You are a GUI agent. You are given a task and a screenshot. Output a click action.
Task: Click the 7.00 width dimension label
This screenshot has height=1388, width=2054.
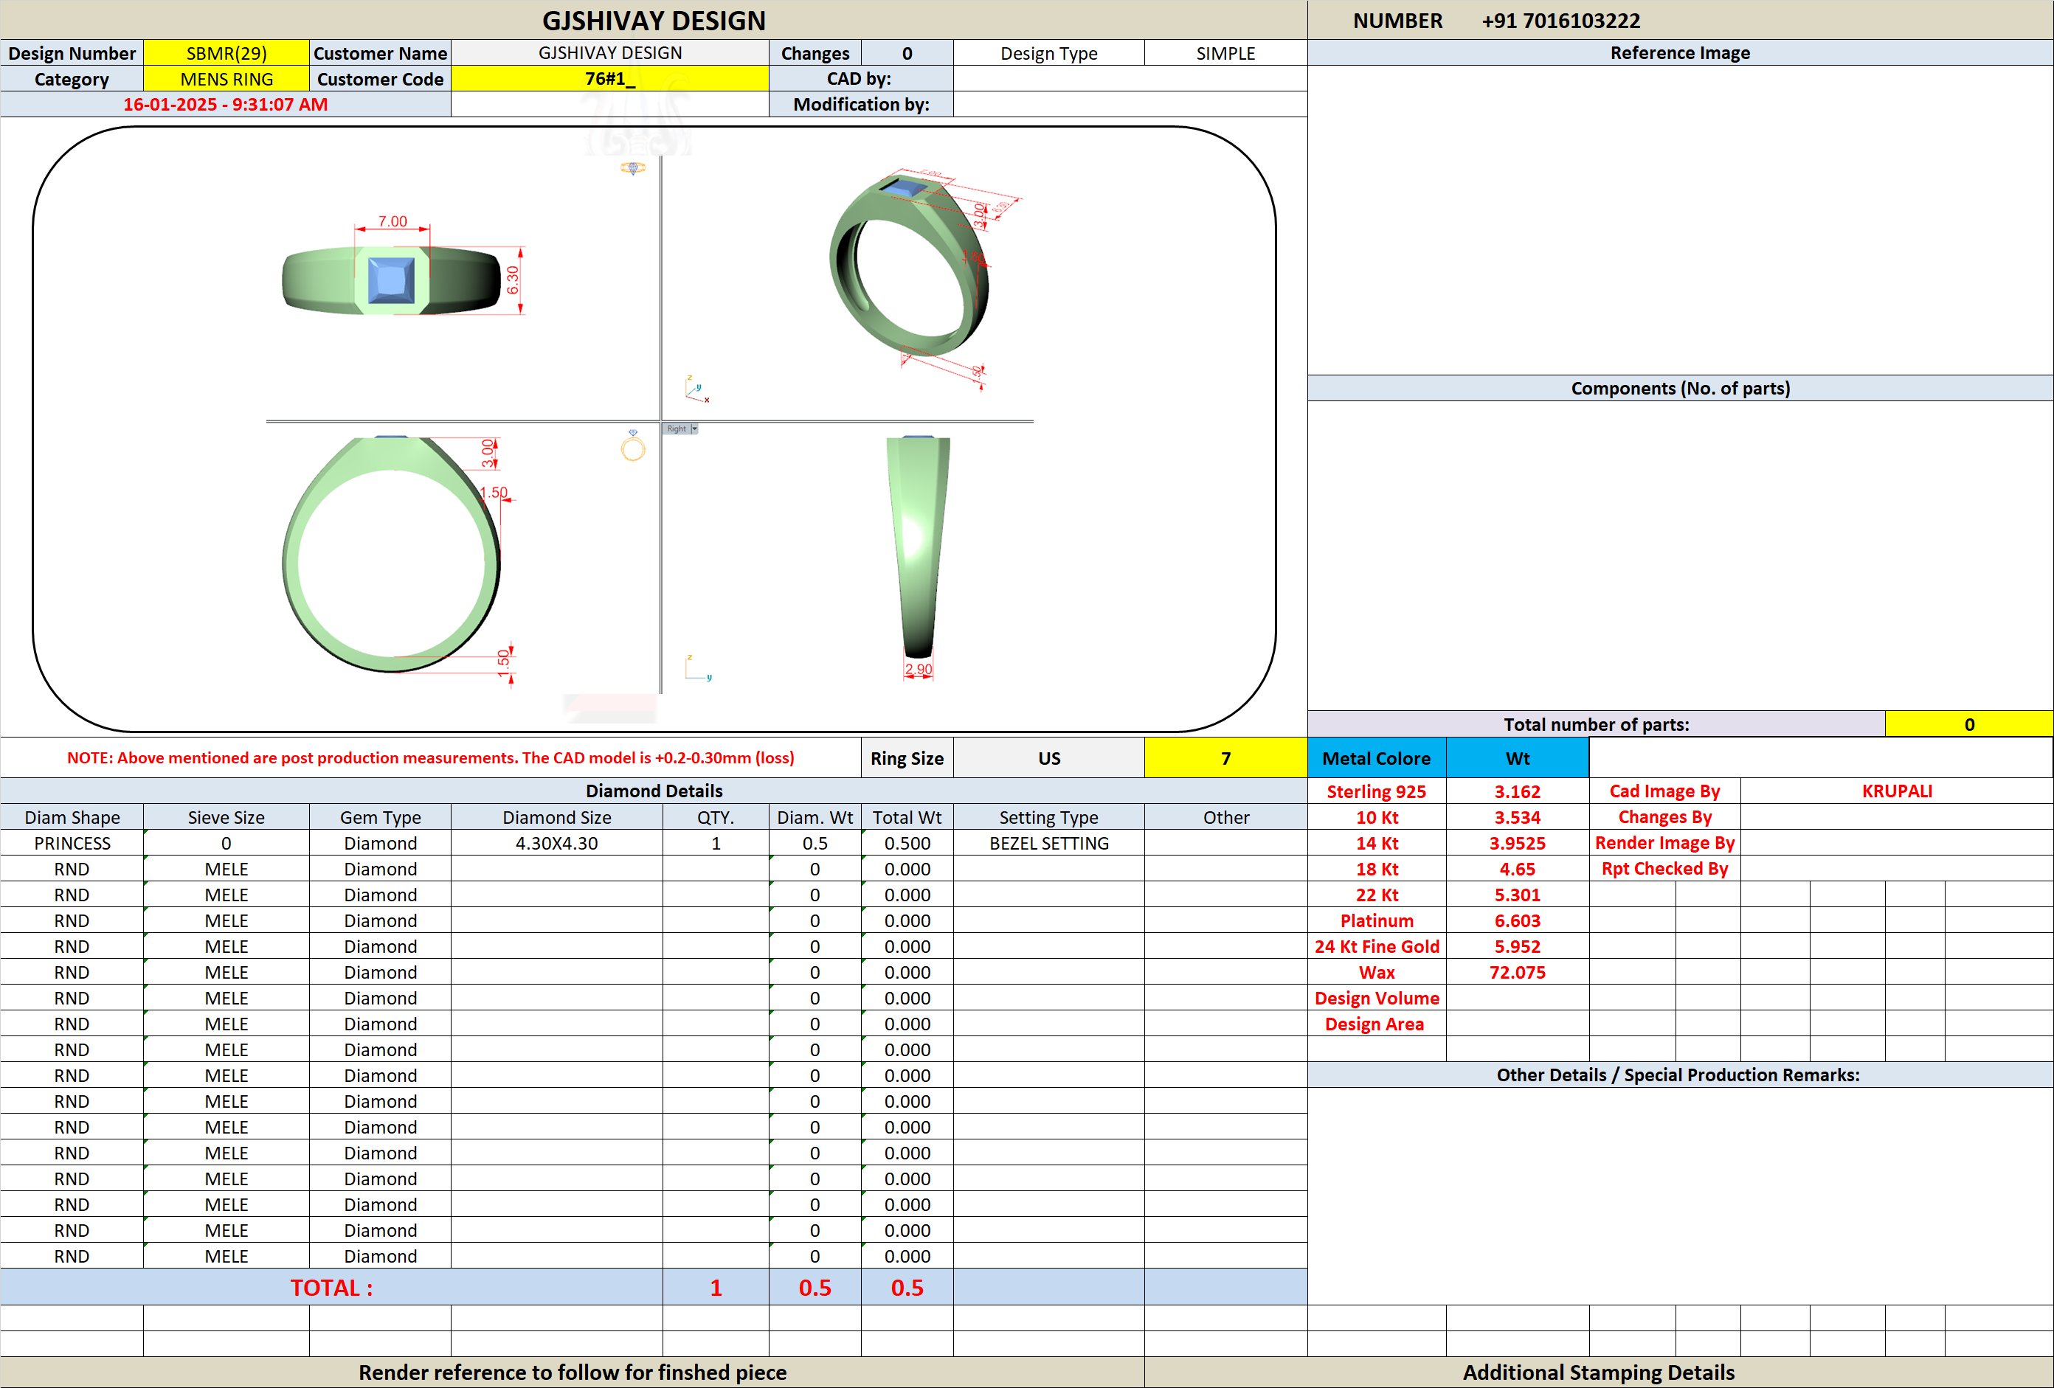(x=393, y=221)
